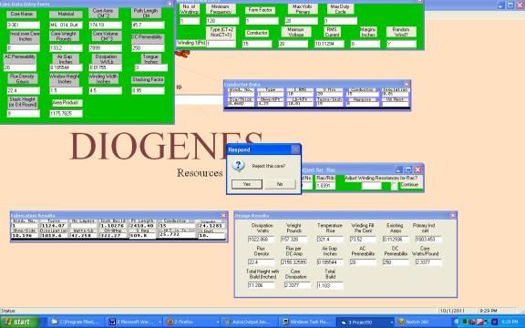
Task: Select Flux Density Gauss field in Core Data form
Action: [x=23, y=91]
